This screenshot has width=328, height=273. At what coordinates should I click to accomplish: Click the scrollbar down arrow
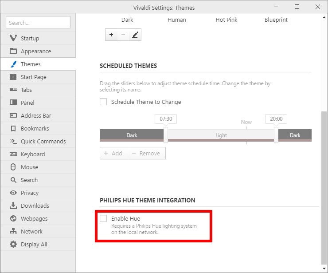tap(324, 269)
